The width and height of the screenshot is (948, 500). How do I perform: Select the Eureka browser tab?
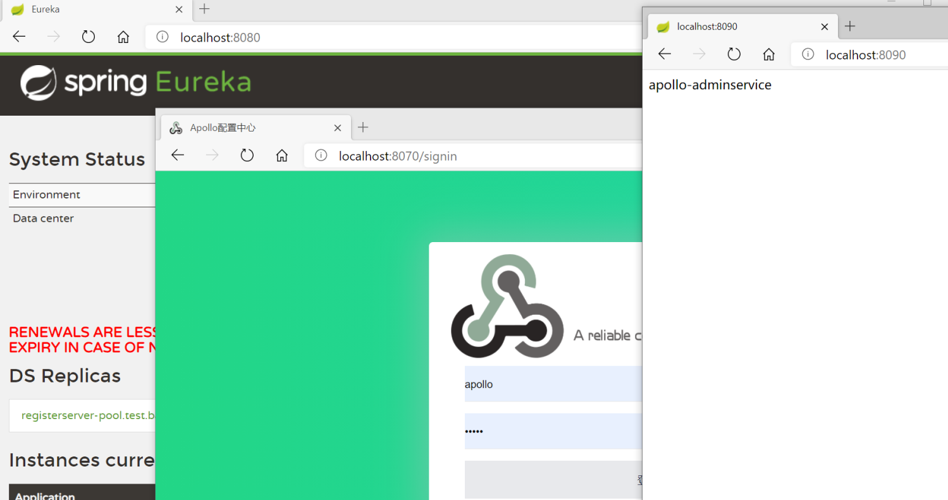coord(96,9)
